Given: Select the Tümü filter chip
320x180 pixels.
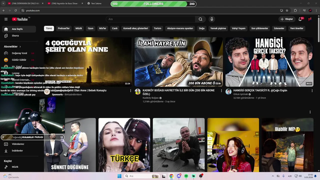Looking at the screenshot, I should [x=49, y=28].
